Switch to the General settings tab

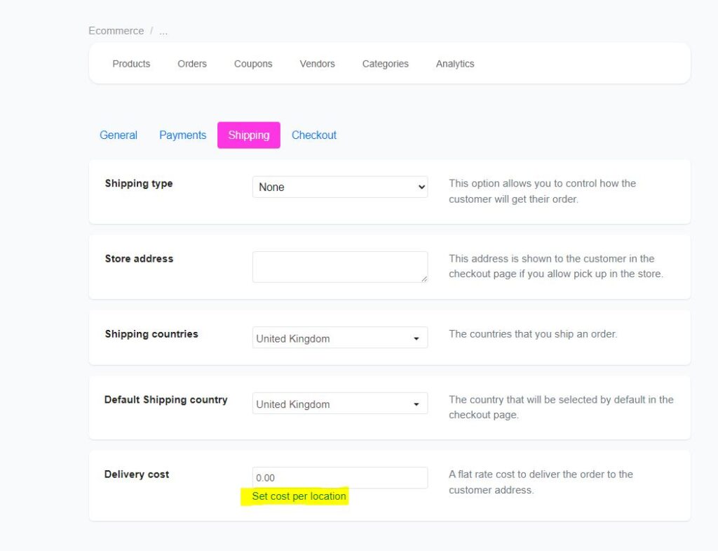(x=118, y=135)
